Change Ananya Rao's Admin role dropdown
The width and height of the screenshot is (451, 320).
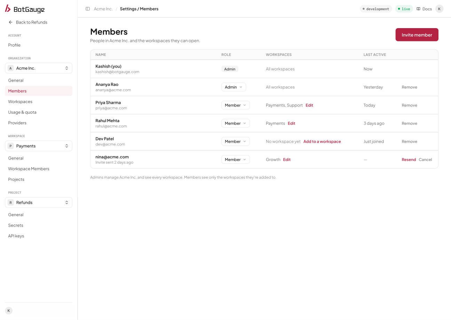click(x=234, y=87)
